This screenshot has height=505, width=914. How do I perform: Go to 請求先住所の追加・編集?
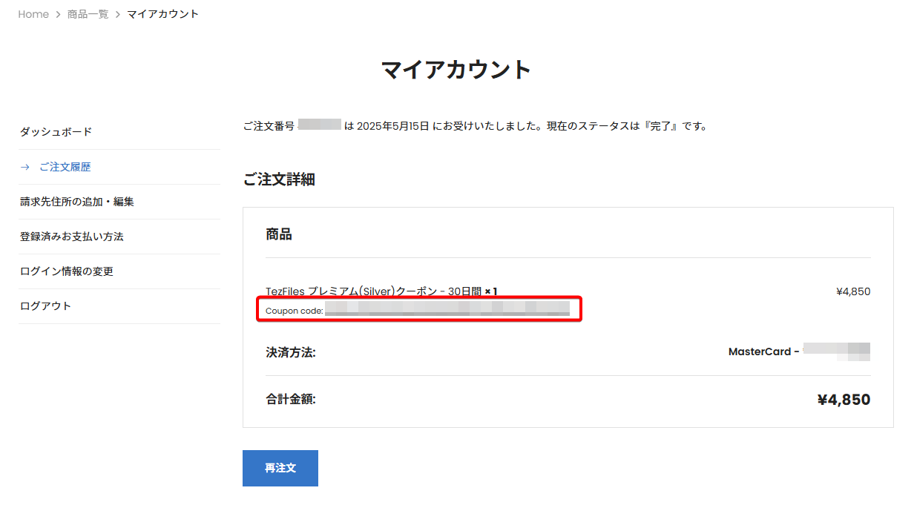(77, 202)
